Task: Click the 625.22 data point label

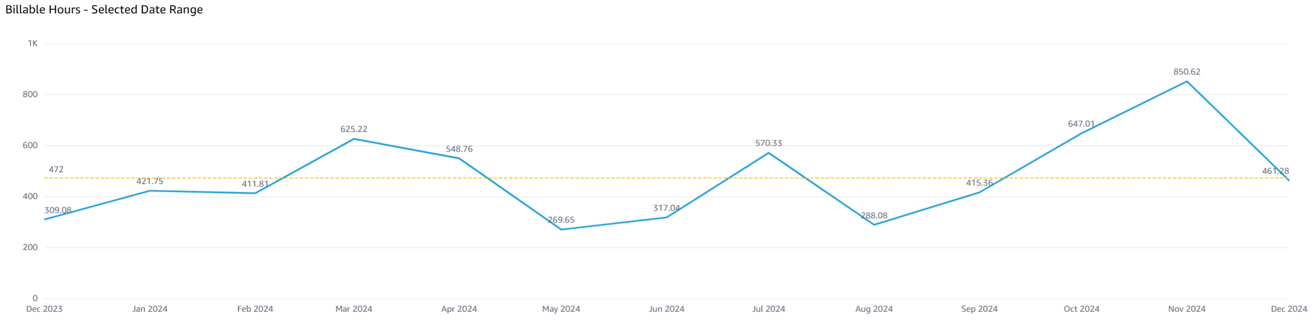Action: [353, 129]
